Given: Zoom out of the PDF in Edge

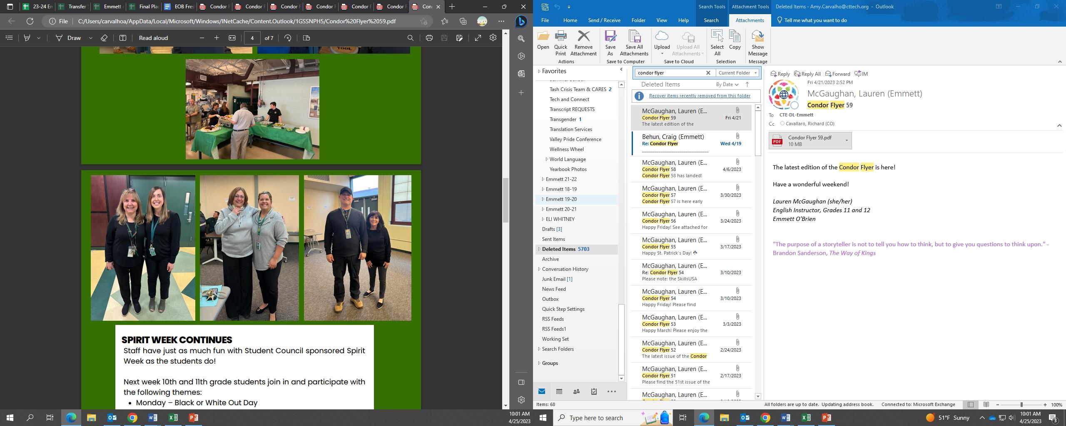Looking at the screenshot, I should click(x=202, y=38).
